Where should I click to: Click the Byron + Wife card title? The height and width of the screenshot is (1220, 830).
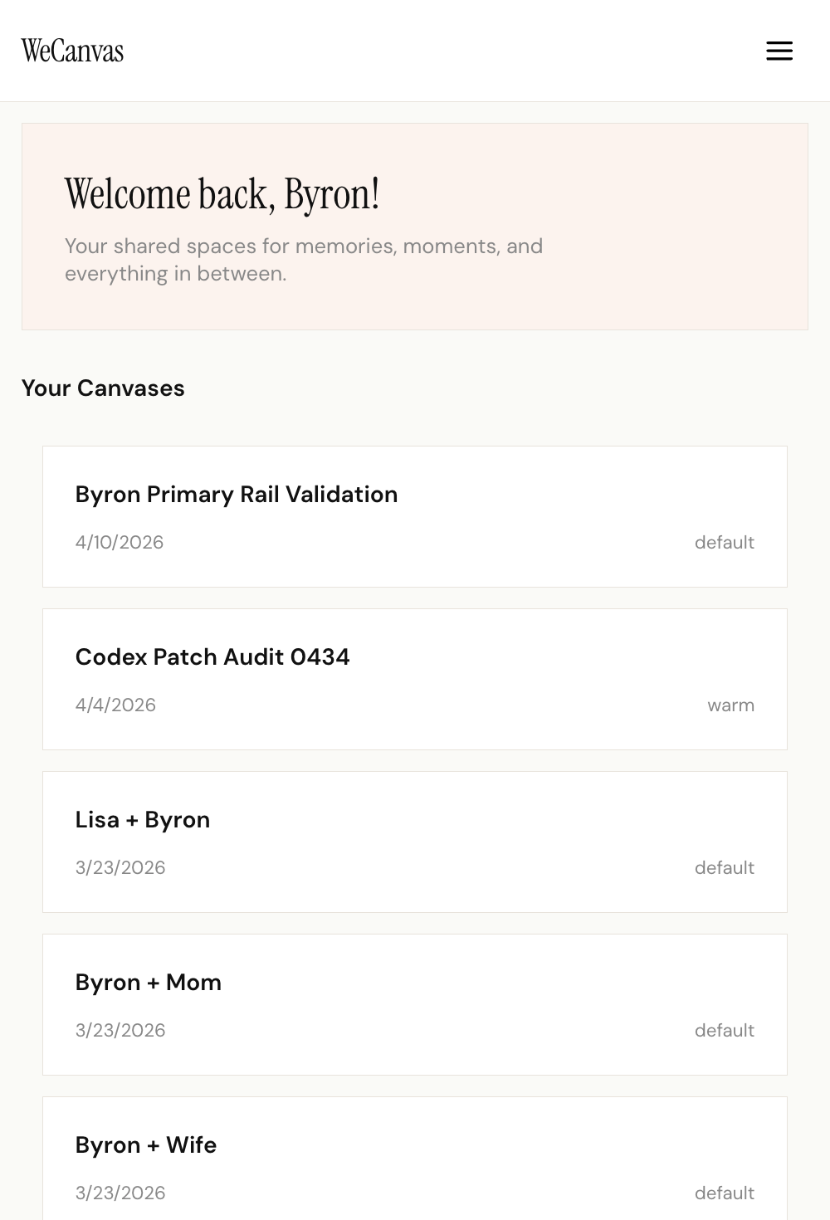(x=146, y=1144)
